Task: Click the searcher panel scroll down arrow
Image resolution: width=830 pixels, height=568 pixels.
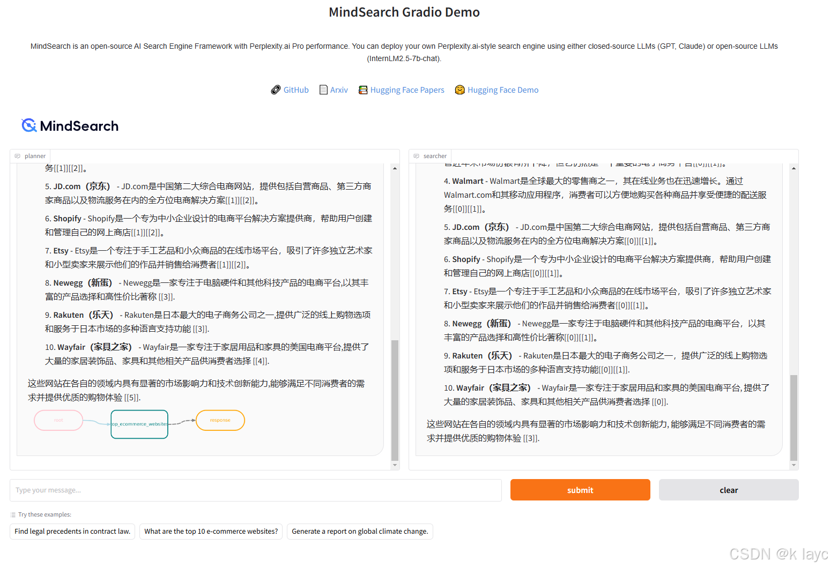Action: pyautogui.click(x=794, y=465)
